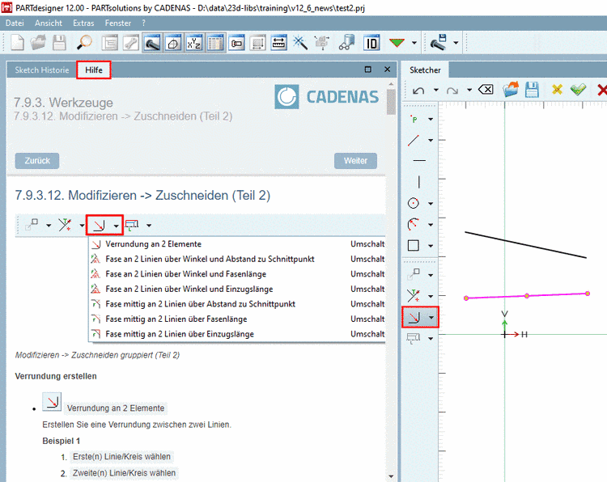Toggle the 3D bolt view window button
The height and width of the screenshot is (482, 607).
click(152, 43)
